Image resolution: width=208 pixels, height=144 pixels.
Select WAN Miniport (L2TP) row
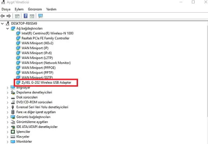37,58
